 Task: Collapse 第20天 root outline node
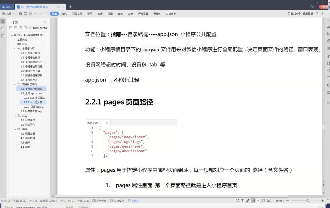point(12,35)
